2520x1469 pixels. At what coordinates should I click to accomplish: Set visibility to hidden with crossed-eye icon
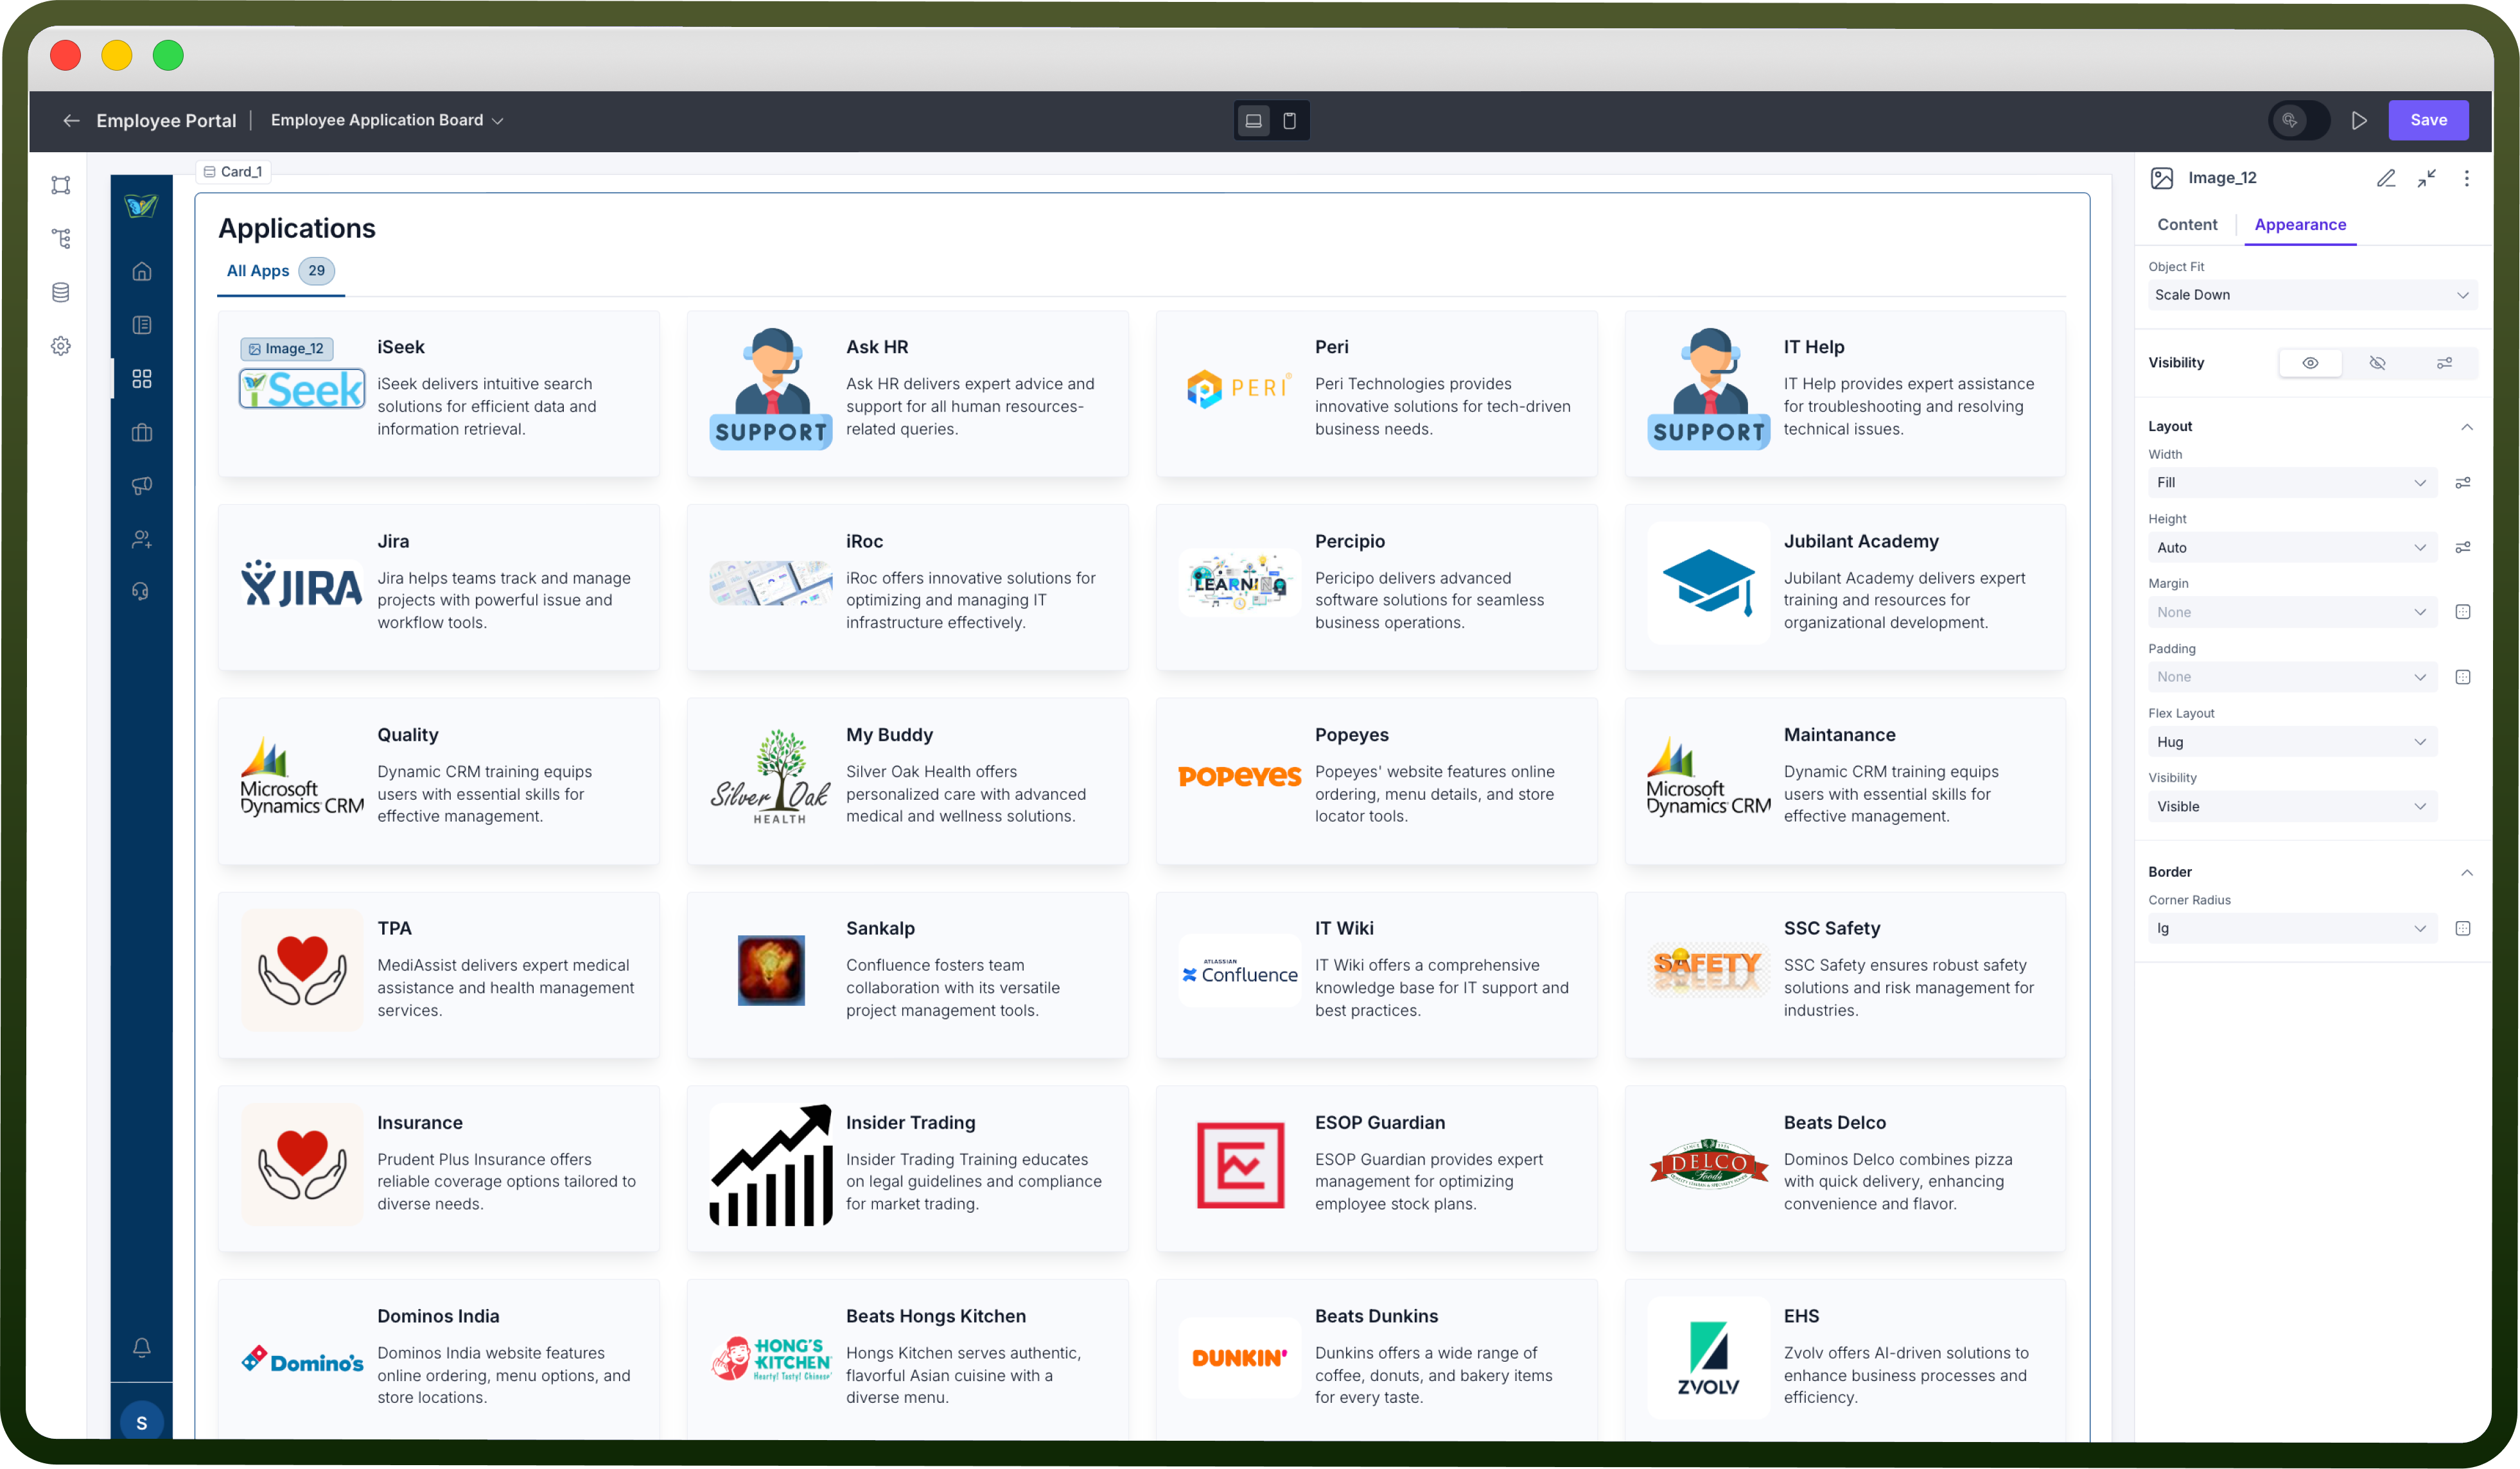2377,363
